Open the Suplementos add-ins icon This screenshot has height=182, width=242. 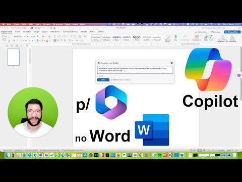pos(197,38)
